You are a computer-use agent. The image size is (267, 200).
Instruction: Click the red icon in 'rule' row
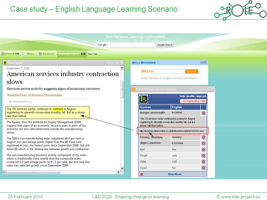[x=204, y=156]
